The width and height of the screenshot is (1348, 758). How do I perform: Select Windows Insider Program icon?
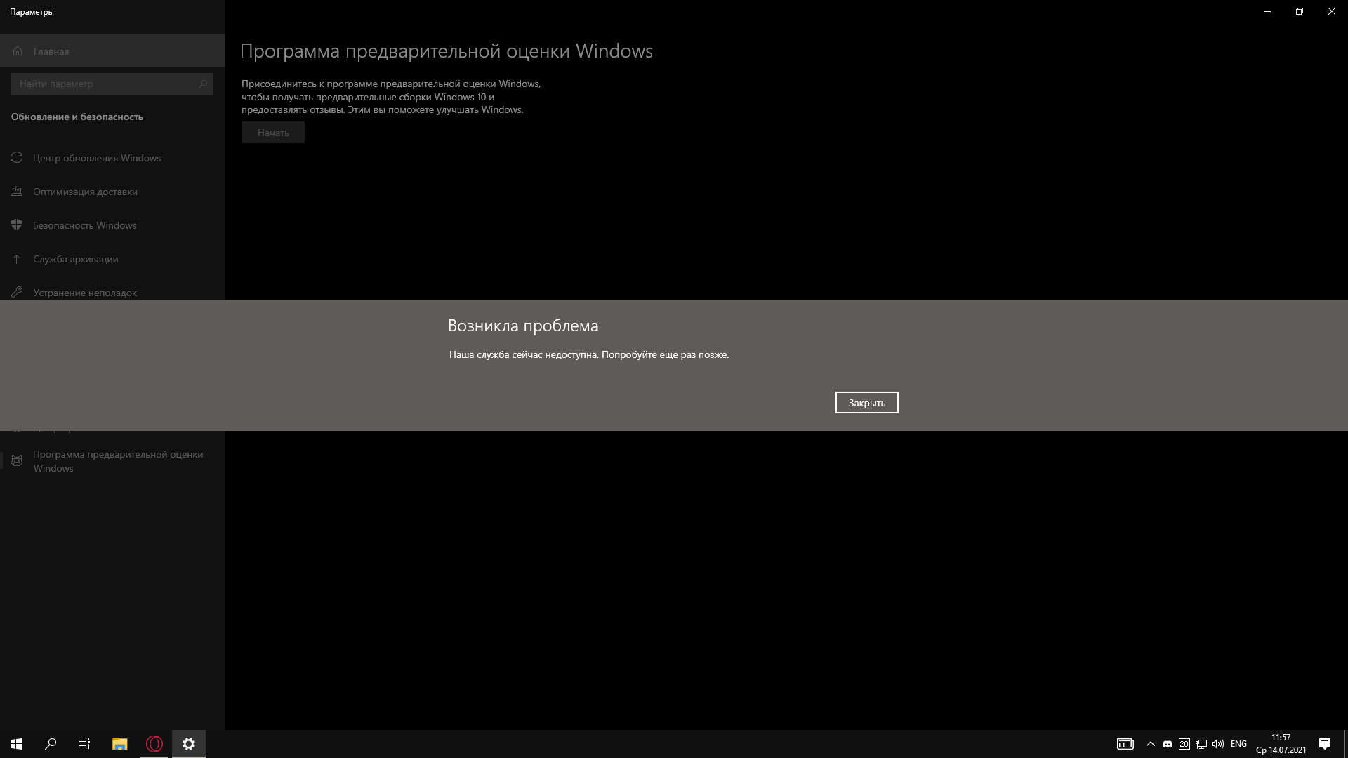coord(17,460)
